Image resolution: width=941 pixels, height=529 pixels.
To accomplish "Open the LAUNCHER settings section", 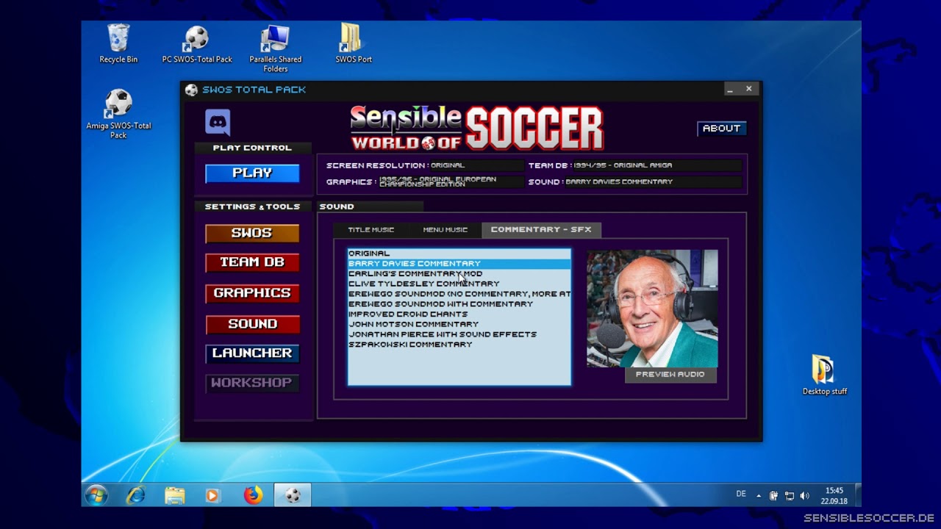I will (252, 353).
